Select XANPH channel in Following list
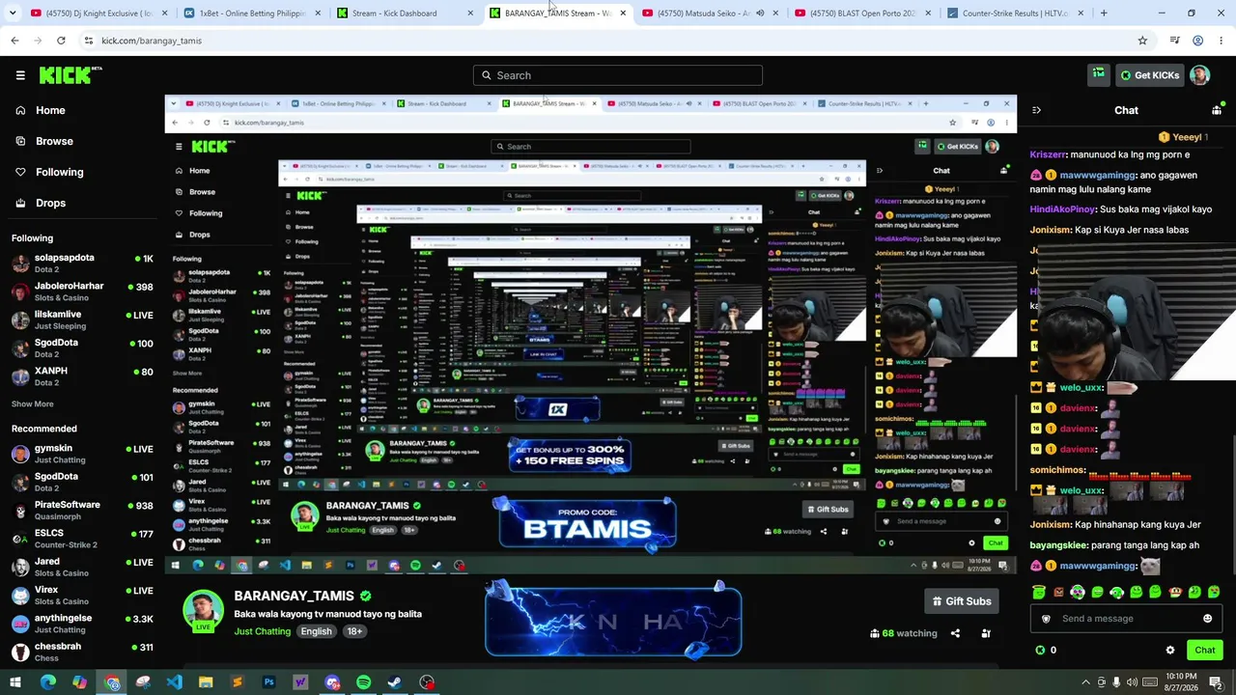 (82, 376)
